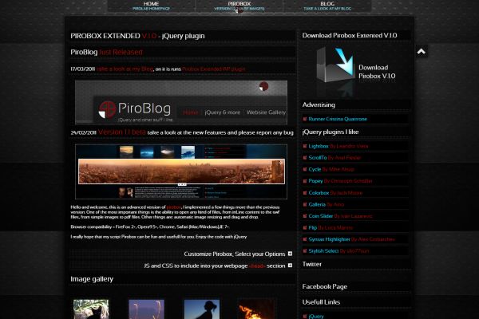Click the PiroBlog banner image
This screenshot has height=319, width=479.
click(x=181, y=102)
